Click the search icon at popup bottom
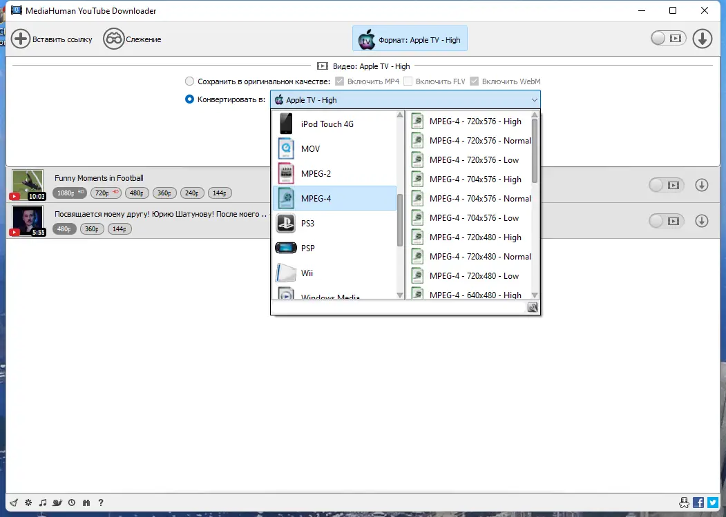This screenshot has height=517, width=726. click(x=533, y=307)
